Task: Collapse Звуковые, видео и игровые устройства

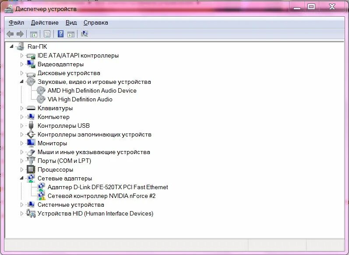Action: click(21, 82)
